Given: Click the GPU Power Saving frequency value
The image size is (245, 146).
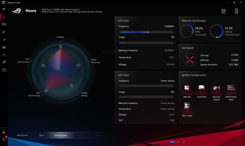Looking at the screenshot, I should 167,81.
